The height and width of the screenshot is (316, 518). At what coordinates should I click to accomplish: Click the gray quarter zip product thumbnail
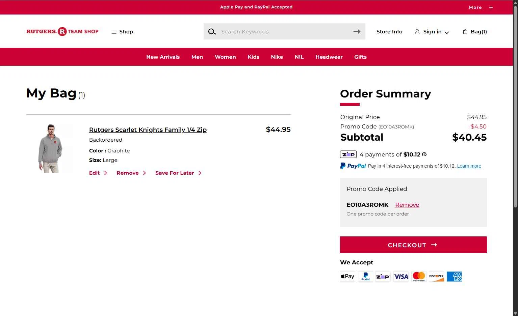pos(51,148)
